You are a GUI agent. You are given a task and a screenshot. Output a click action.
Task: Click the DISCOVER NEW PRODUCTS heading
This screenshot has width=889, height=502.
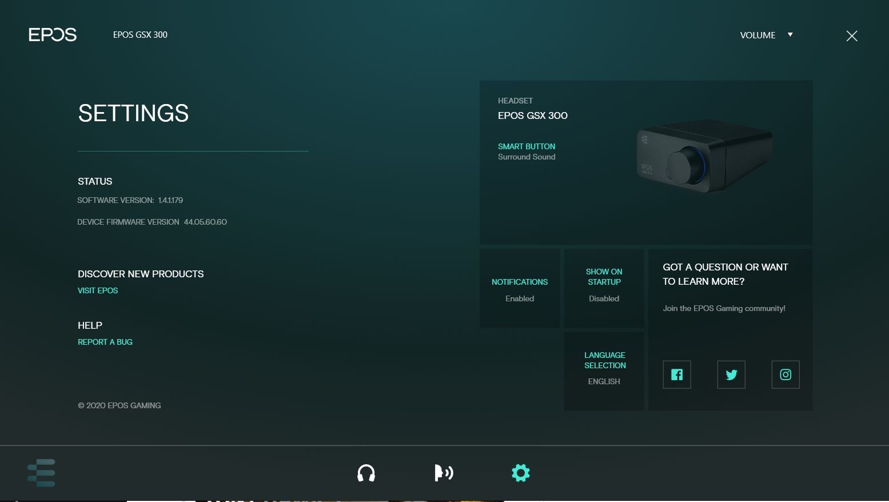click(141, 274)
